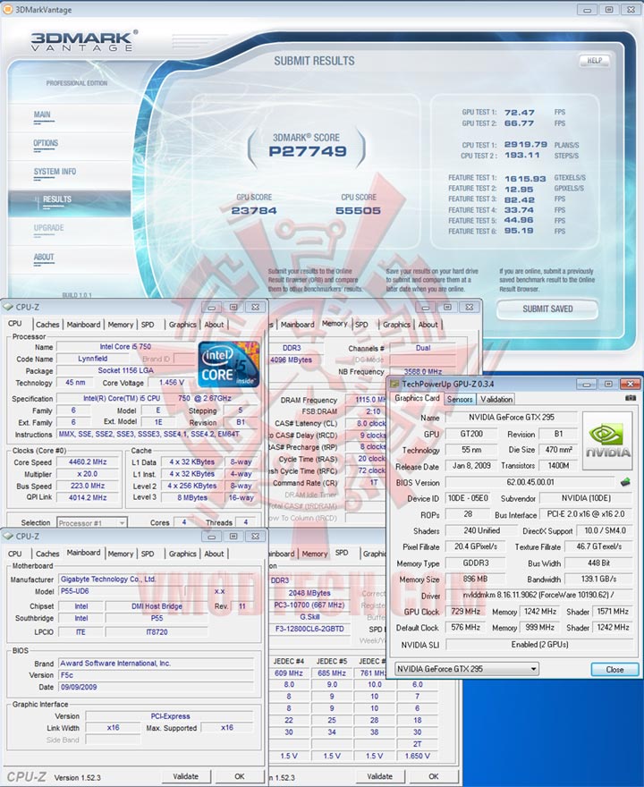Open Caches tab in CPU-Z Mainboard window
Image resolution: width=644 pixels, height=787 pixels.
point(47,554)
